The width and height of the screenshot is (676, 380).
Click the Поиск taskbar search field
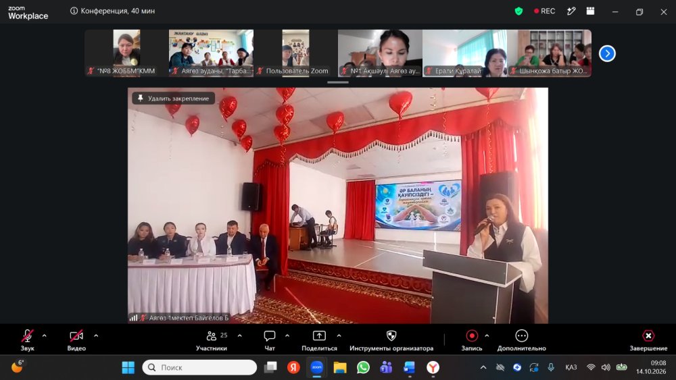[x=199, y=368]
